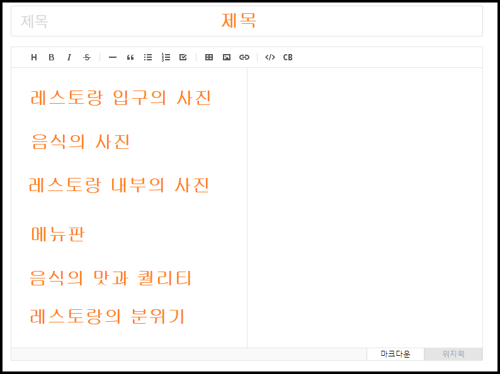Insert a task checkbox list
Image resolution: width=500 pixels, height=374 pixels.
[183, 57]
